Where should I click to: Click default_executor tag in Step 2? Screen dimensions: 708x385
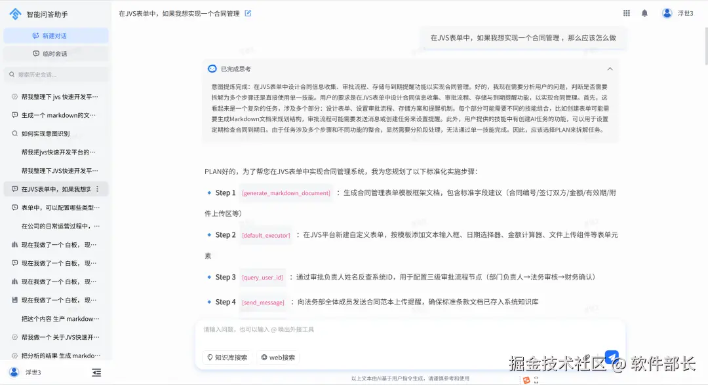click(x=266, y=235)
